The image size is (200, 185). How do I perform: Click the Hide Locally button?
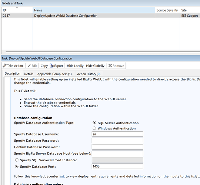[x=75, y=66]
